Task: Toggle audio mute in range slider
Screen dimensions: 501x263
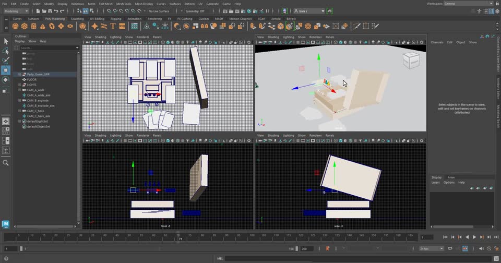Action: tap(481, 248)
